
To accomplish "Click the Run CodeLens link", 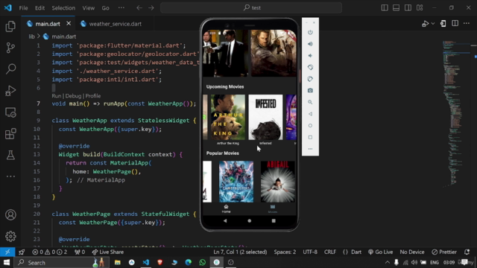I will (x=57, y=96).
